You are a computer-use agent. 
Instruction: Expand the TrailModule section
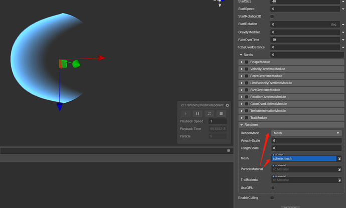pyautogui.click(x=242, y=118)
